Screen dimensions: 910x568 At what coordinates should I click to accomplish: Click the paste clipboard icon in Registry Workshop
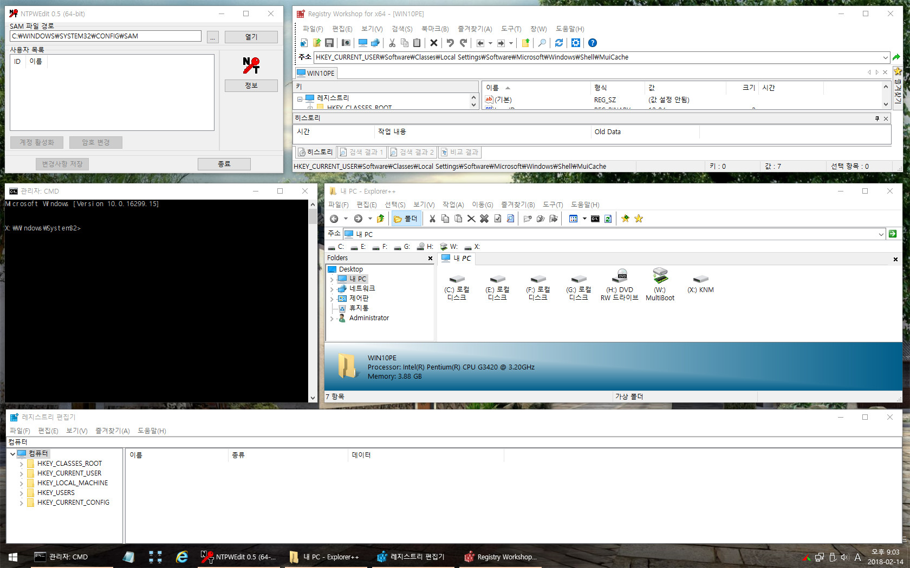point(417,43)
